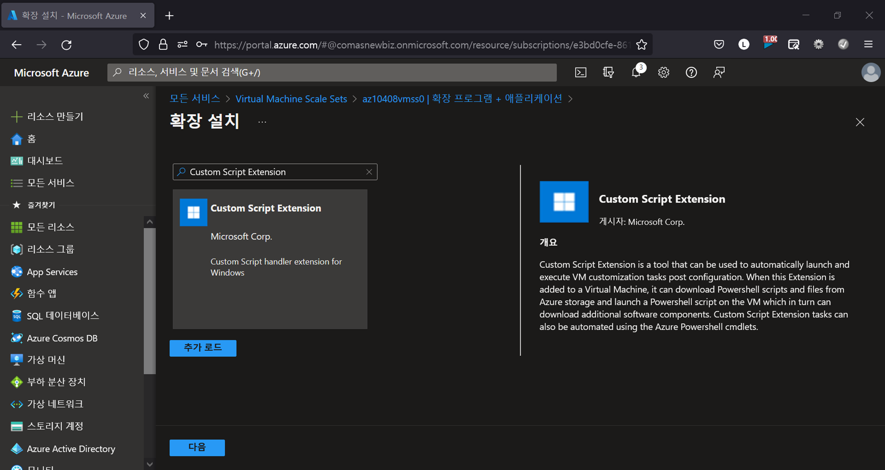
Task: Click the lock site info icon
Action: tap(163, 45)
